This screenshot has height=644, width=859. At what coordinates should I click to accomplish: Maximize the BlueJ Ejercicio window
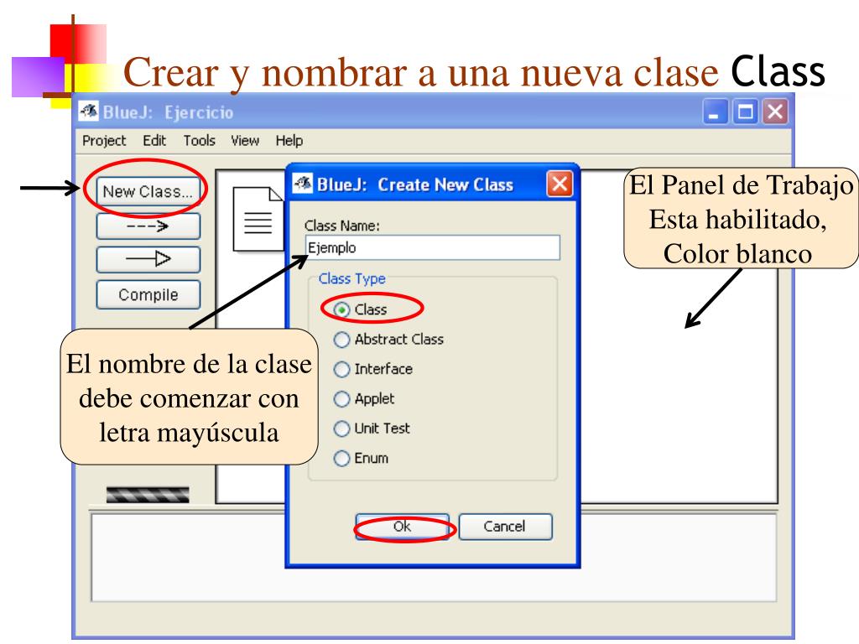click(x=745, y=112)
